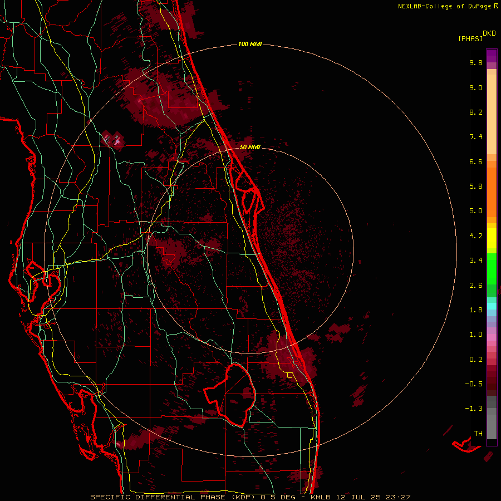The image size is (501, 501).
Task: Select the 9.0 value on the color scale
Action: pos(476,87)
